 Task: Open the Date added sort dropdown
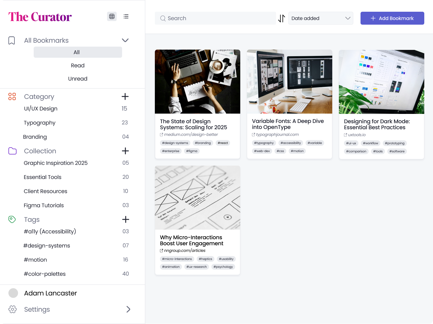[x=321, y=18]
